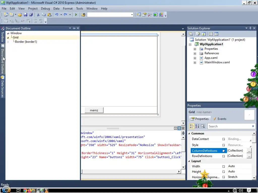Click the View Code icon in Solution Explorer
Screen dimensions: 258x193
pos(211,34)
